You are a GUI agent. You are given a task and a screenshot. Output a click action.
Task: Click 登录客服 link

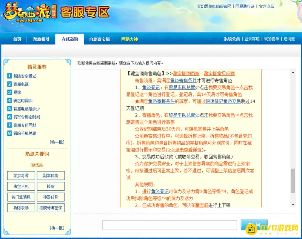(252, 39)
